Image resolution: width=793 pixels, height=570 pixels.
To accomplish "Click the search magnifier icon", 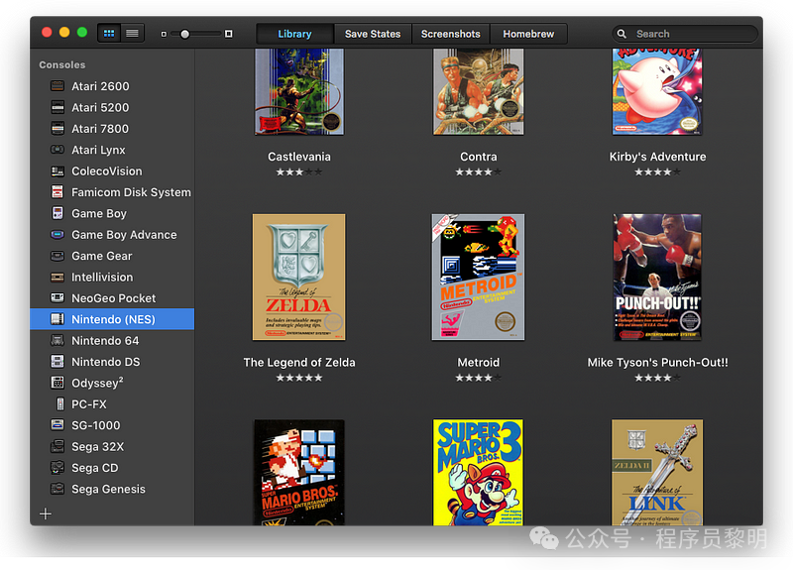I will coord(623,34).
